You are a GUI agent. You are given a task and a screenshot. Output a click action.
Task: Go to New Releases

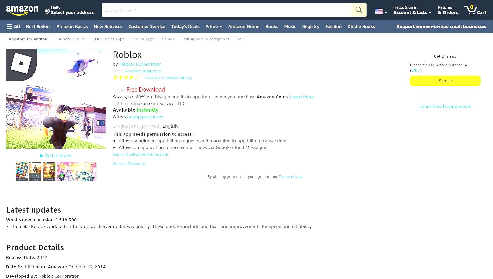pyautogui.click(x=108, y=26)
